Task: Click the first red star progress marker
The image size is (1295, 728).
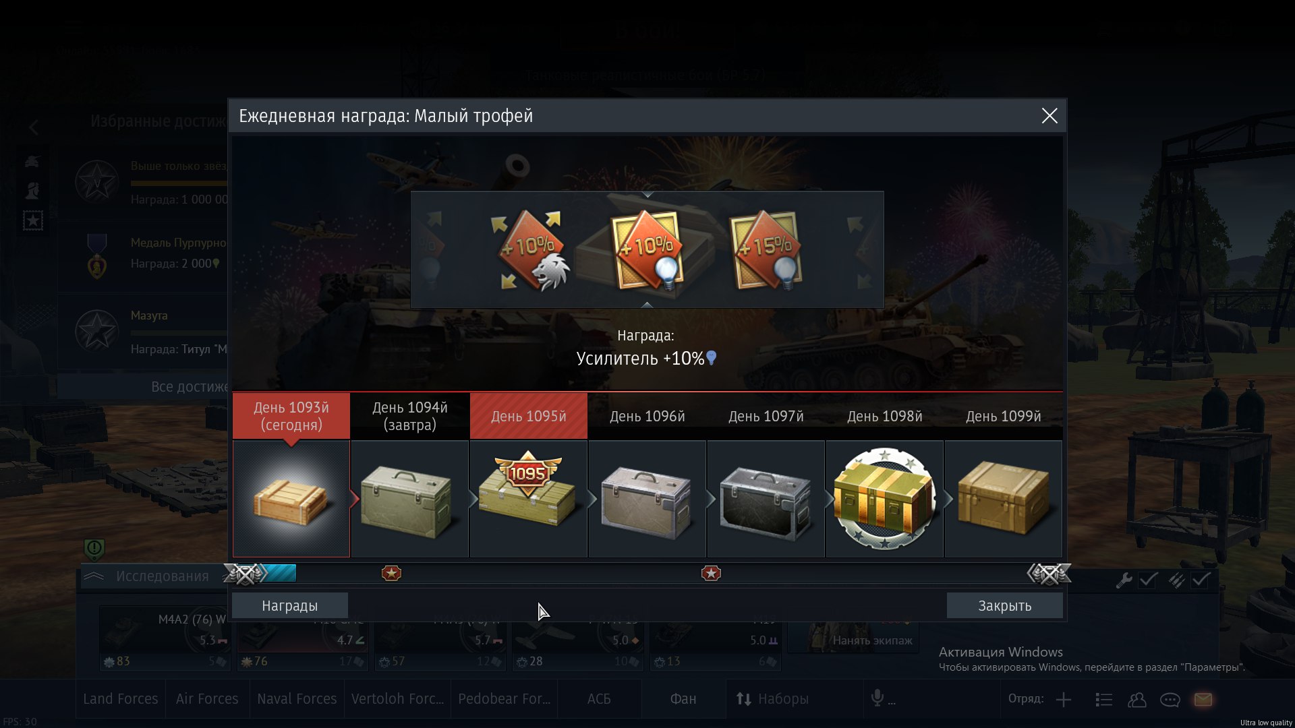Action: [391, 573]
